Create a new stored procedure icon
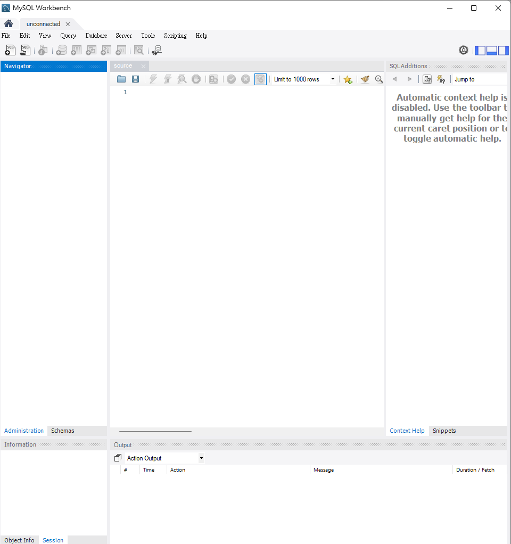511x544 pixels. (106, 51)
